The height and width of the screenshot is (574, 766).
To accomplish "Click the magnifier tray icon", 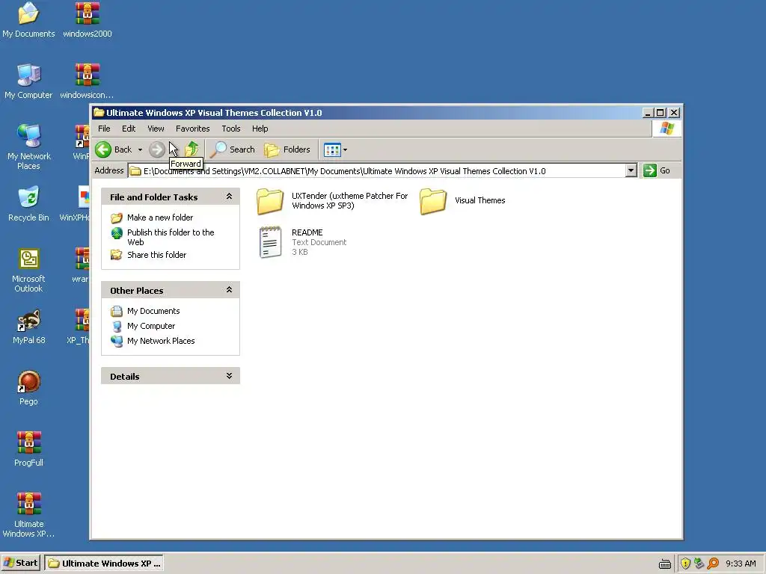I will pos(713,564).
